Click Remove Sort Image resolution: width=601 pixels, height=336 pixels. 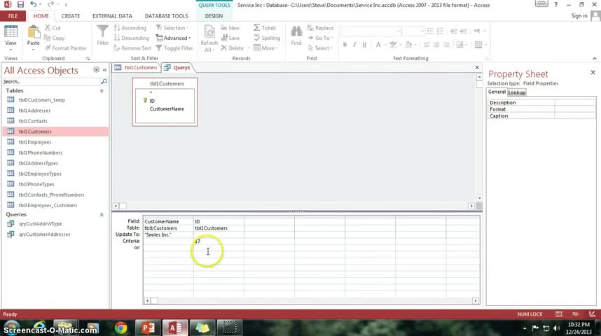(132, 48)
